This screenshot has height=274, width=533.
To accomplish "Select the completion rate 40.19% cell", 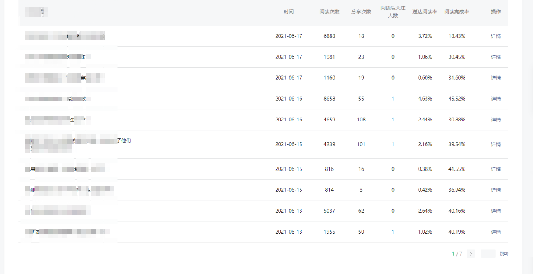I will (457, 232).
